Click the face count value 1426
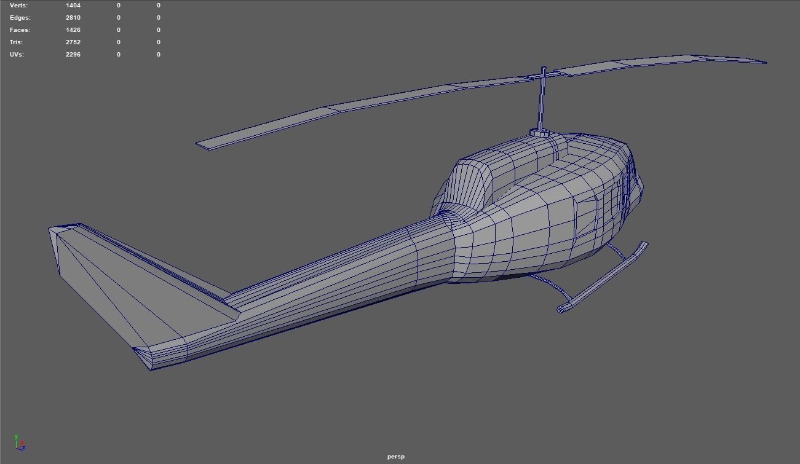This screenshot has height=464, width=800. pyautogui.click(x=73, y=30)
